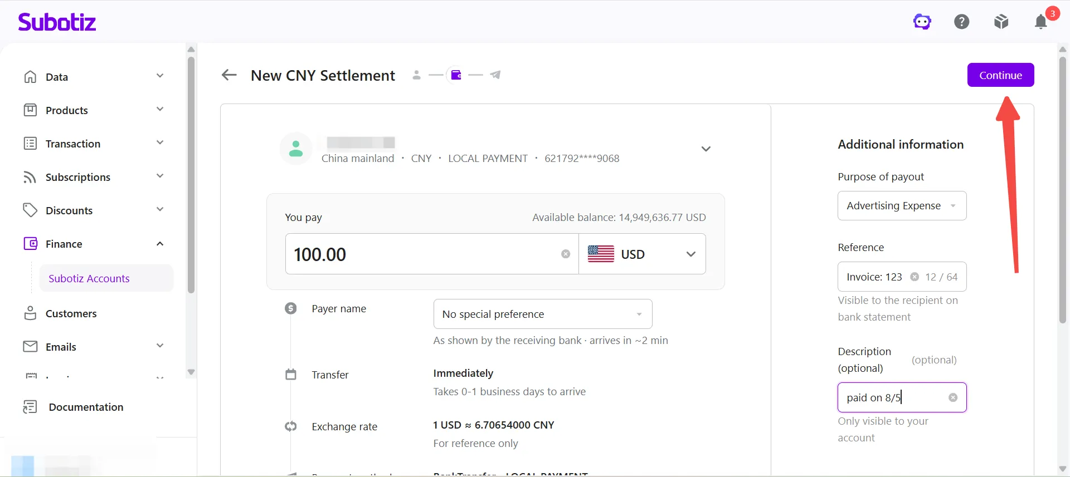Screen dimensions: 1070x477
Task: Open the Documentation link
Action: point(86,407)
